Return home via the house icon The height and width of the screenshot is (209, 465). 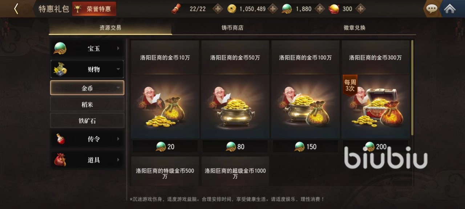coord(450,9)
